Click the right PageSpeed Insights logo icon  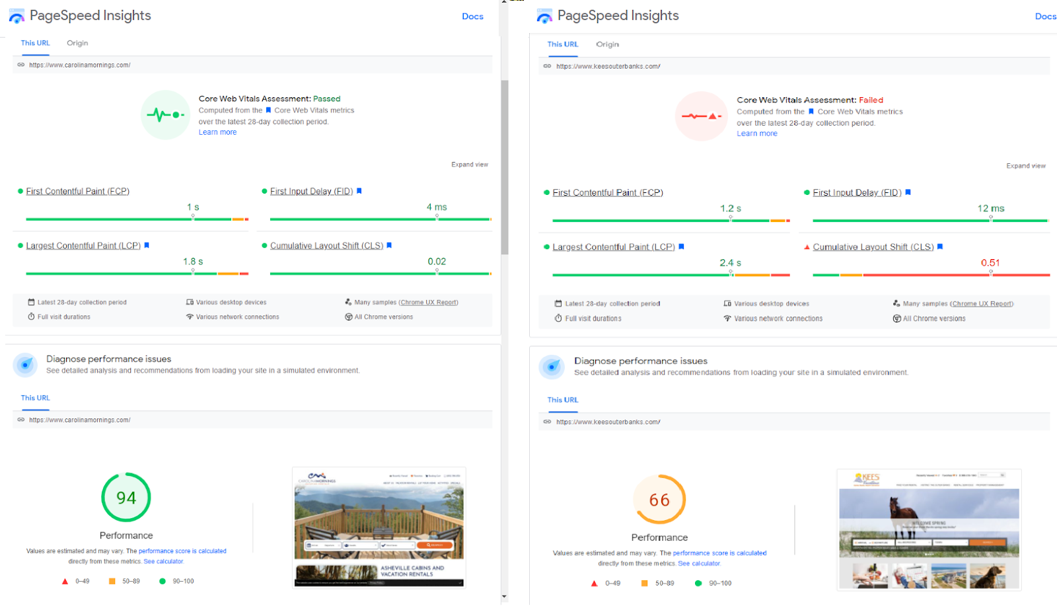544,16
